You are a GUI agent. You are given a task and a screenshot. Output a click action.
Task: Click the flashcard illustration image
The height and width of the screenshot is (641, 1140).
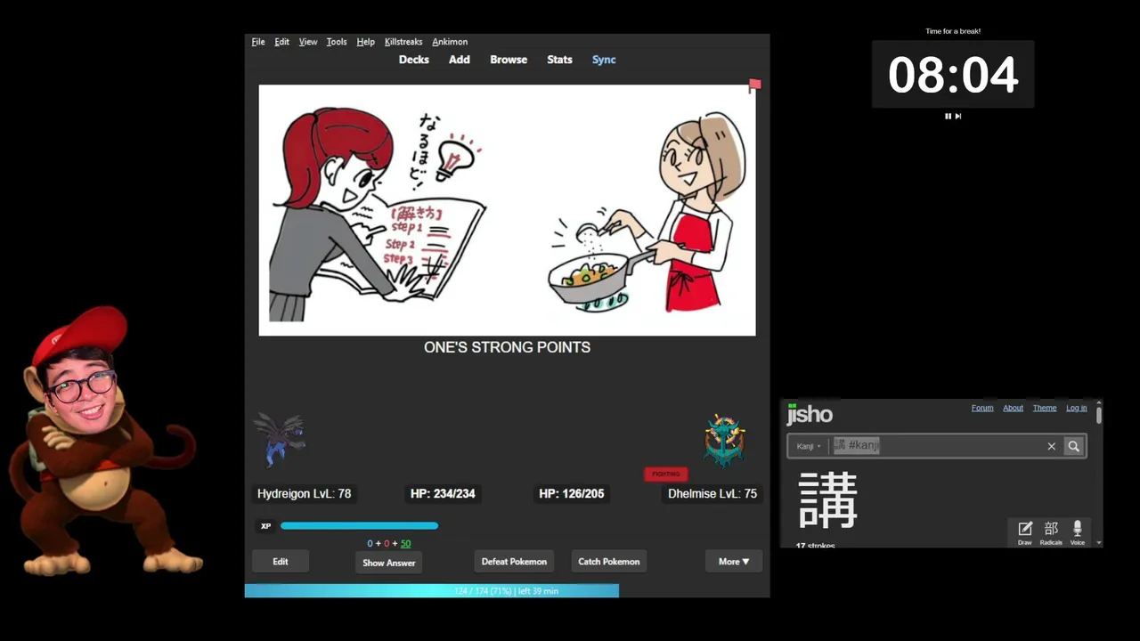[x=507, y=210]
